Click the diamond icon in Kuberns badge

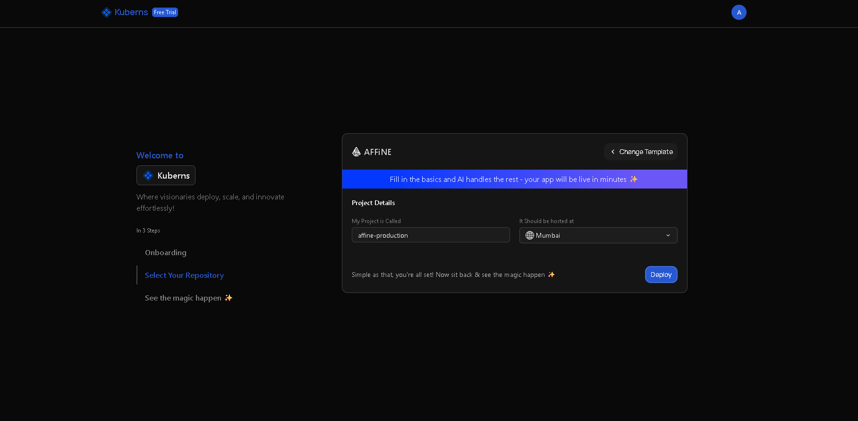(148, 175)
